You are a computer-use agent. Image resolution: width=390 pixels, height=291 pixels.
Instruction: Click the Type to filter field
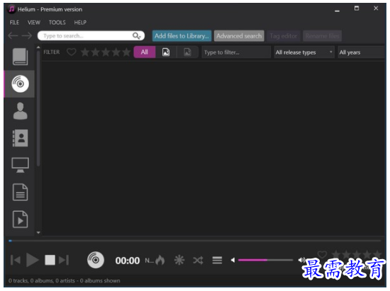[x=236, y=52]
